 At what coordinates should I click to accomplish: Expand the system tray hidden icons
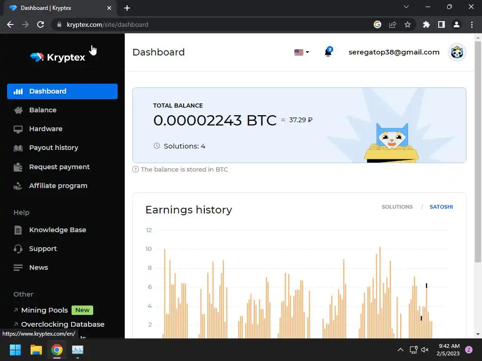[x=401, y=350]
